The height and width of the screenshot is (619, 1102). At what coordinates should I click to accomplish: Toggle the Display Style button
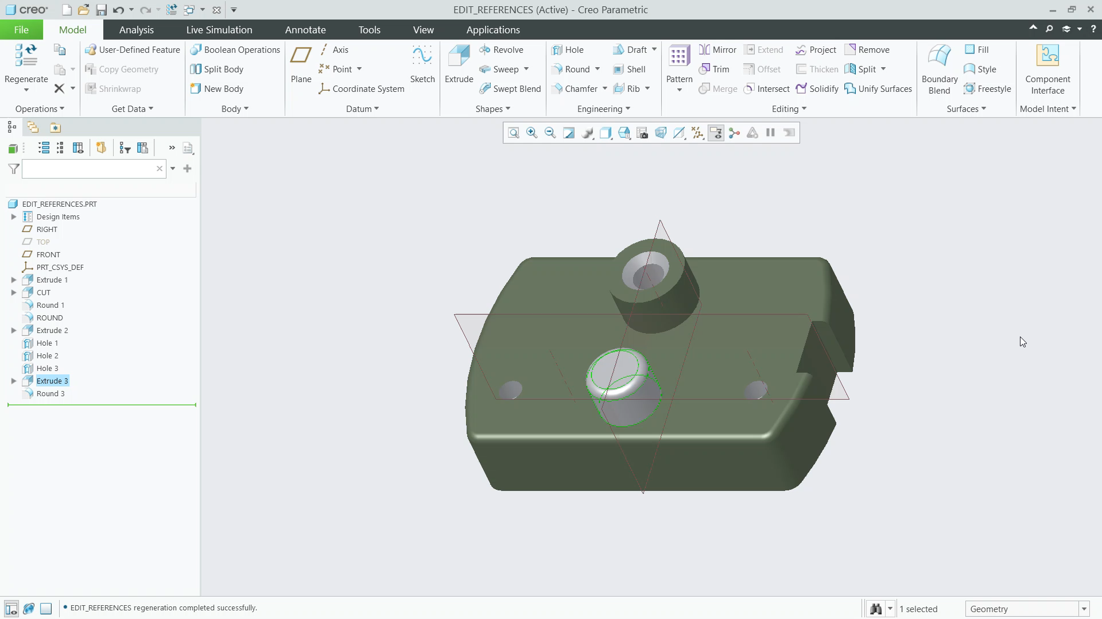[606, 133]
